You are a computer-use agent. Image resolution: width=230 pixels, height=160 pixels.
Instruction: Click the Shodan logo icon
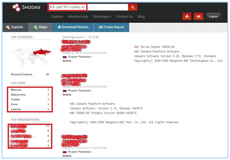tap(16, 7)
